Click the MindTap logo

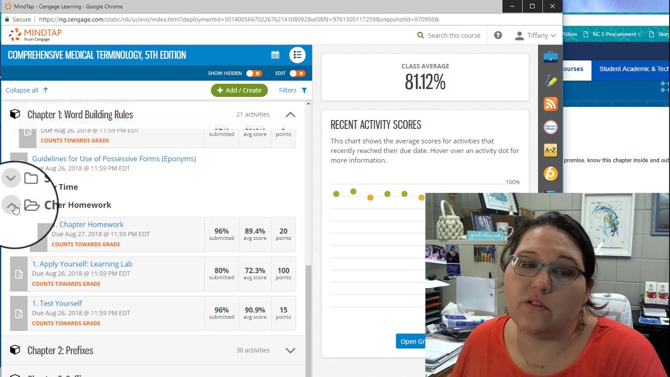[x=35, y=35]
